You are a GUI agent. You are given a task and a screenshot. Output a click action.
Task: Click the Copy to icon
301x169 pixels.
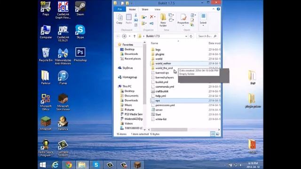(143, 23)
